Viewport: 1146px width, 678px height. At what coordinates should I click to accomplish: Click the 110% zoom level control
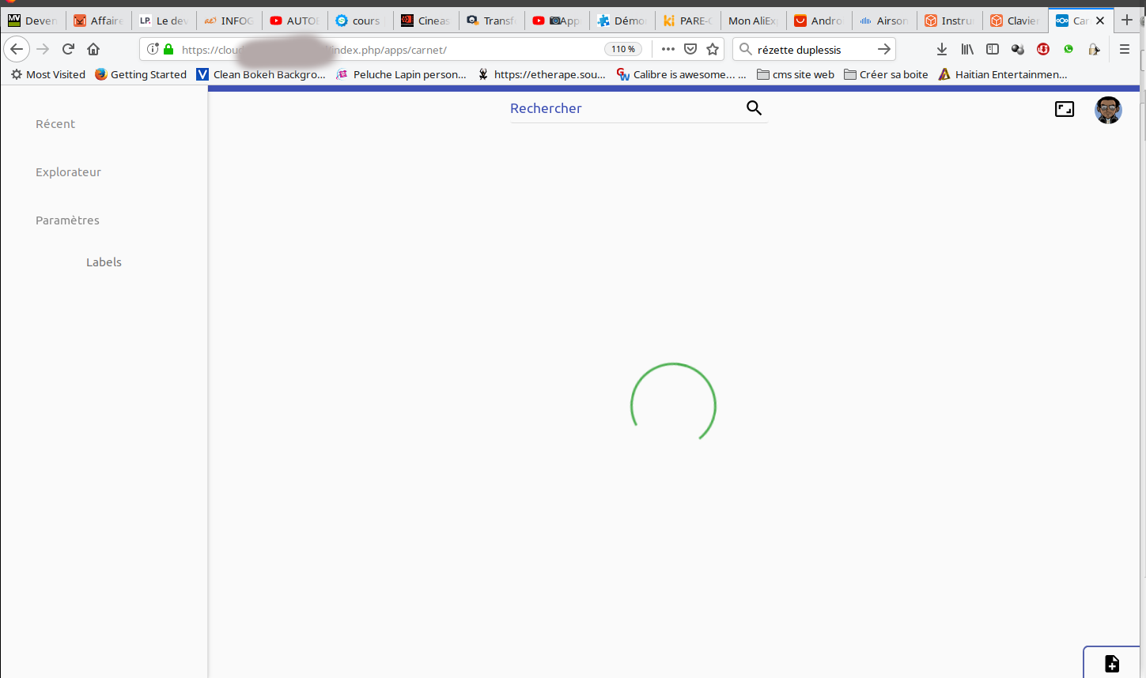tap(622, 49)
